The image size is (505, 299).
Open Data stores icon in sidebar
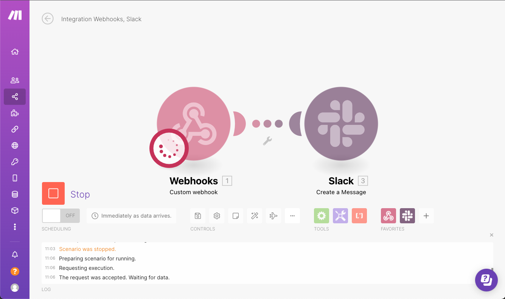coord(15,194)
